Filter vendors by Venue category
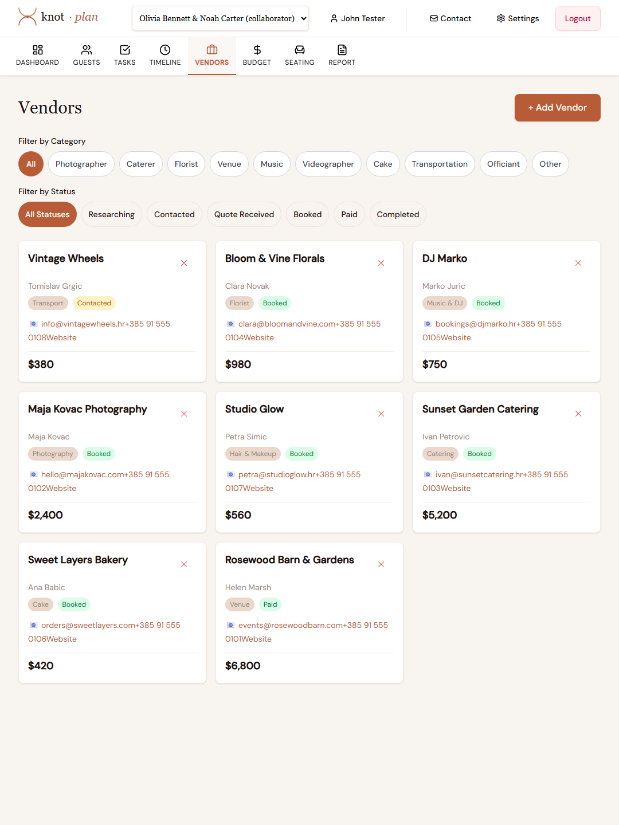 (x=229, y=164)
